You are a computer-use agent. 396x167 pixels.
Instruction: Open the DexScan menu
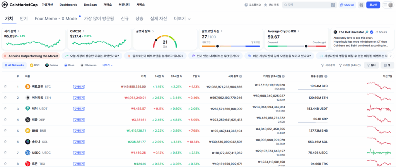(x=90, y=5)
